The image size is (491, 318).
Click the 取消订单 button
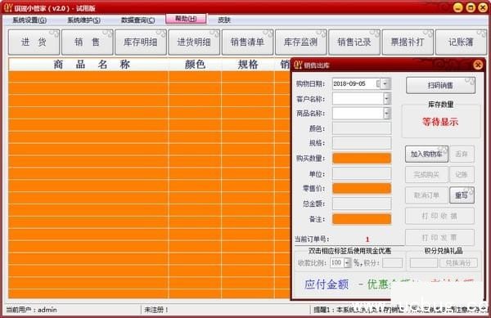[x=426, y=195]
